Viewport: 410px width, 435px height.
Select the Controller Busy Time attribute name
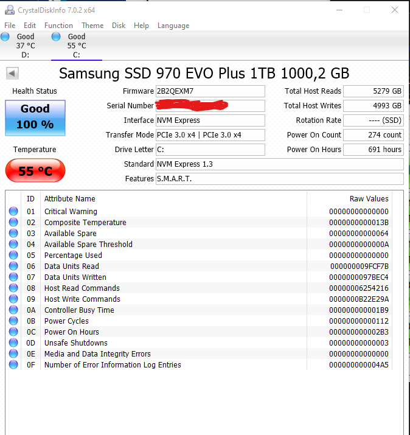[79, 310]
